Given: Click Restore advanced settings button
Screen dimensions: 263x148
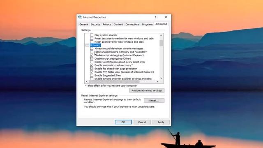Looking at the screenshot, I should 147,90.
